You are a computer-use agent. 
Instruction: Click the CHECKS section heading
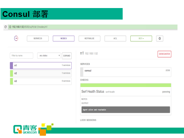[84, 80]
